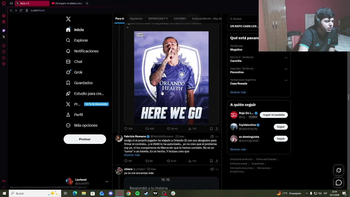Viewport: 350px width, 197px height.
Task: Ask Grok about chiara's post
Action: 212,169
